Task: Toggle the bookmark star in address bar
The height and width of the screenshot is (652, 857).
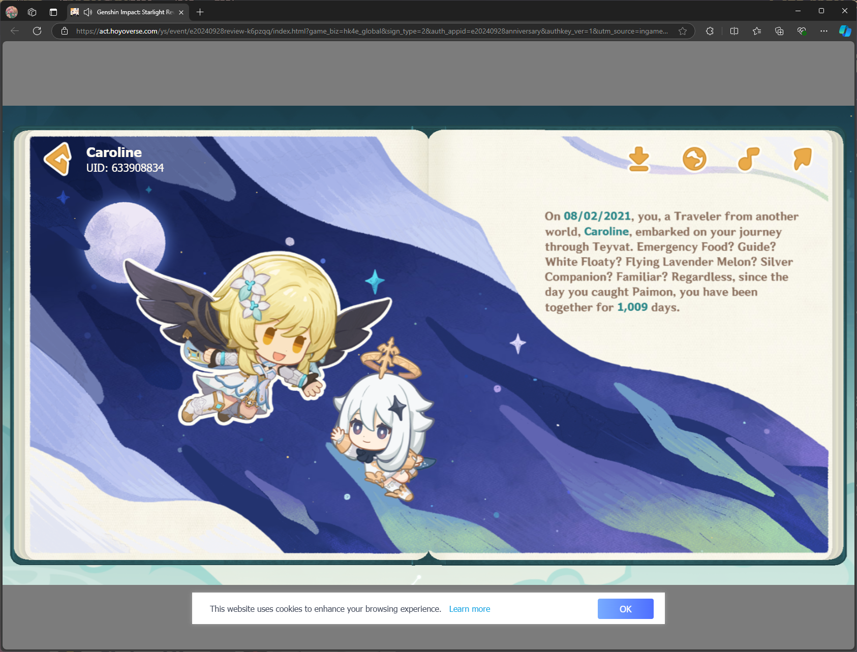Action: (x=683, y=31)
